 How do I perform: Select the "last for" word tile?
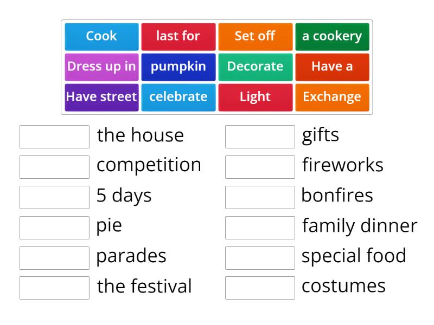[x=178, y=36]
